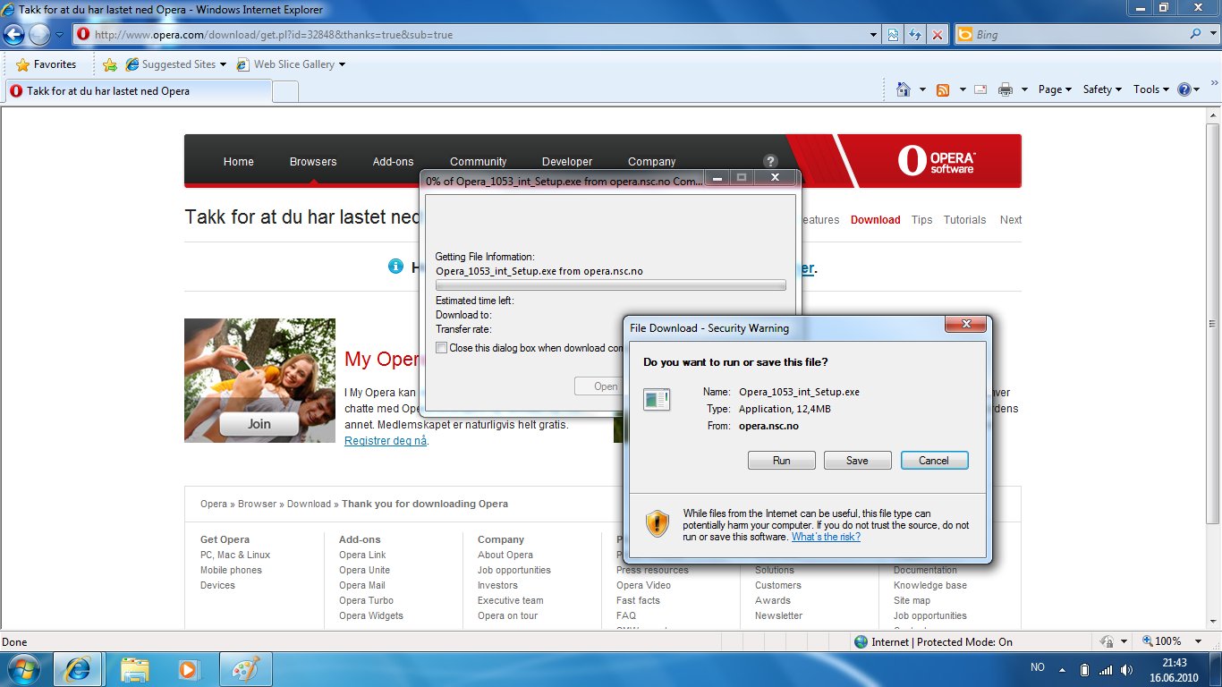Click the download progress bar
Image resolution: width=1222 pixels, height=687 pixels.
[x=610, y=285]
